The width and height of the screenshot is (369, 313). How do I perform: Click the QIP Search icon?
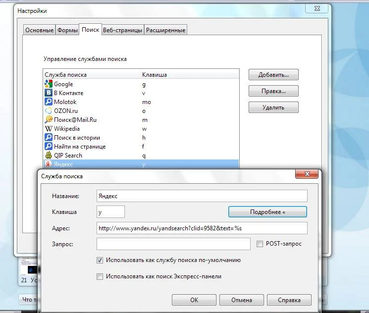pyautogui.click(x=48, y=156)
